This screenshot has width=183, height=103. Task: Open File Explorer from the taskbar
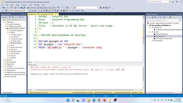89,100
